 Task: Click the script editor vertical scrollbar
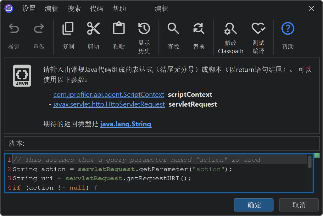[310, 162]
